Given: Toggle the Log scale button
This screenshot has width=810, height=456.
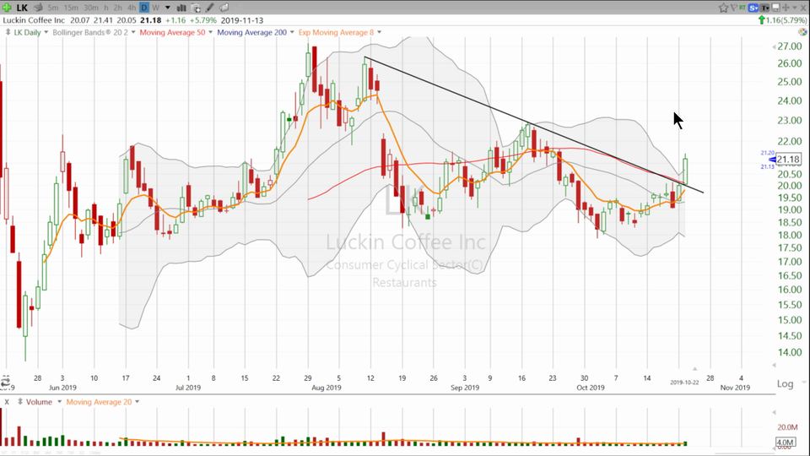Looking at the screenshot, I should point(786,383).
